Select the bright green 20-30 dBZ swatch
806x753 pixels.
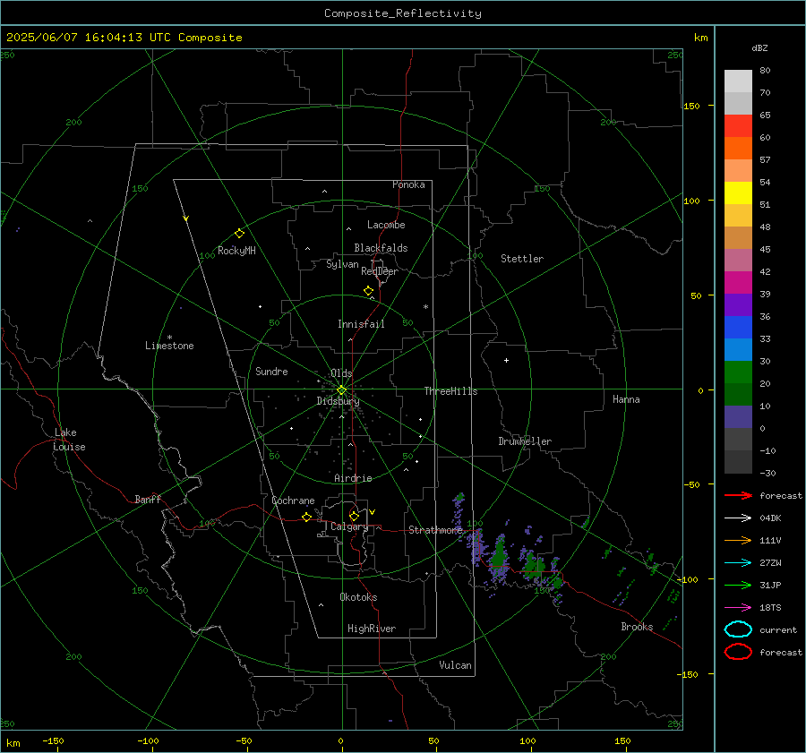(738, 372)
